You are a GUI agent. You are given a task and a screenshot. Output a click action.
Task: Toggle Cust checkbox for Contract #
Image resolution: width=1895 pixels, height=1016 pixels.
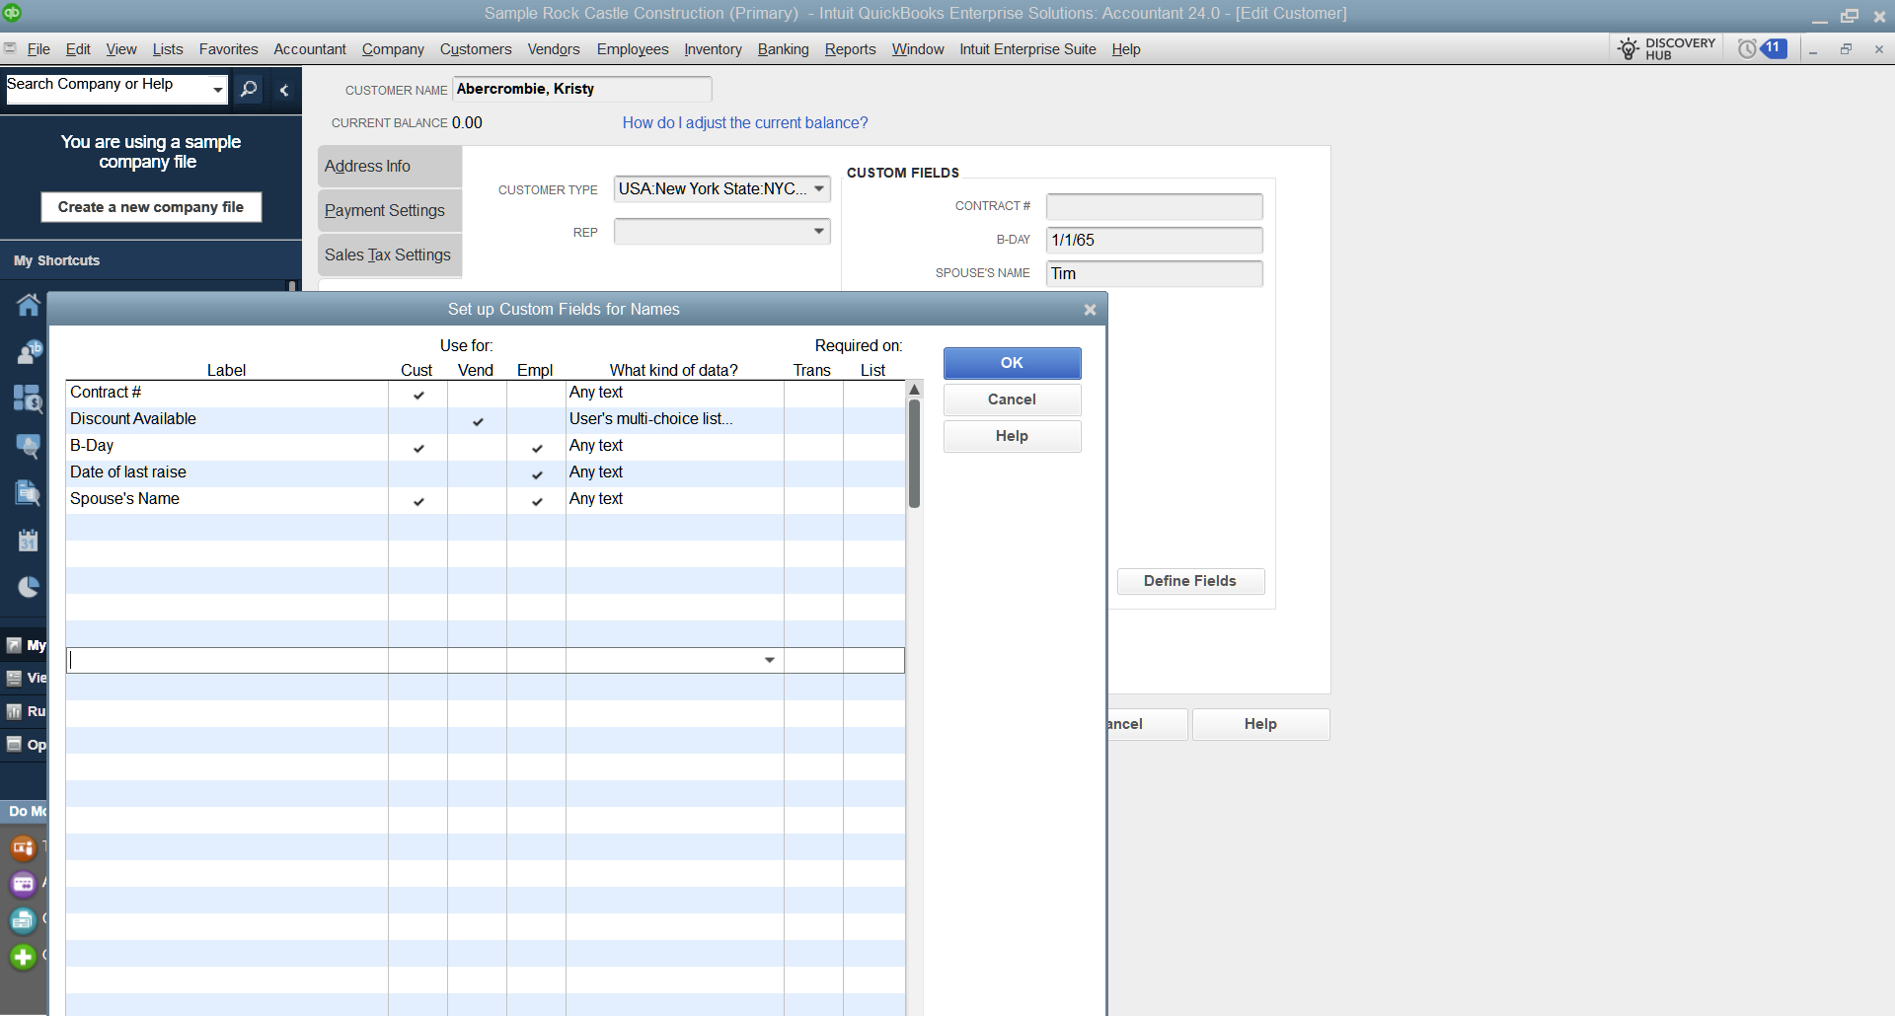click(x=418, y=394)
